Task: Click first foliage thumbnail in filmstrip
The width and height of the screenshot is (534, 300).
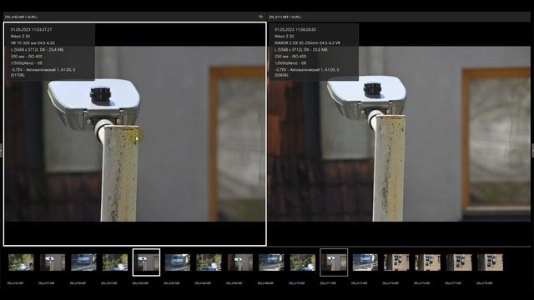Action: 21,262
